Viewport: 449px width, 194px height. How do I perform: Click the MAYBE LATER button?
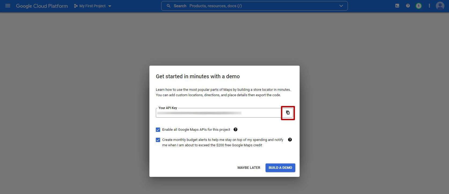pyautogui.click(x=249, y=168)
